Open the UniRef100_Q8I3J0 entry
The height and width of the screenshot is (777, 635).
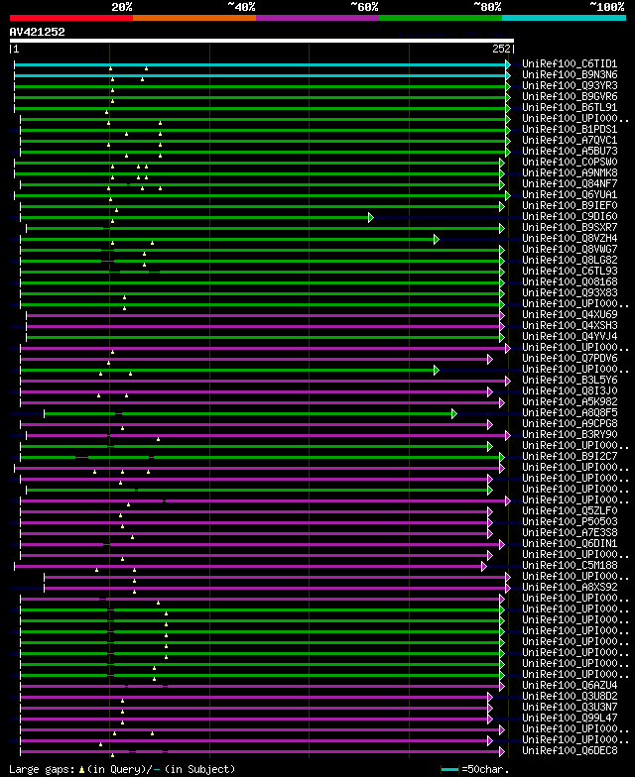pos(570,390)
